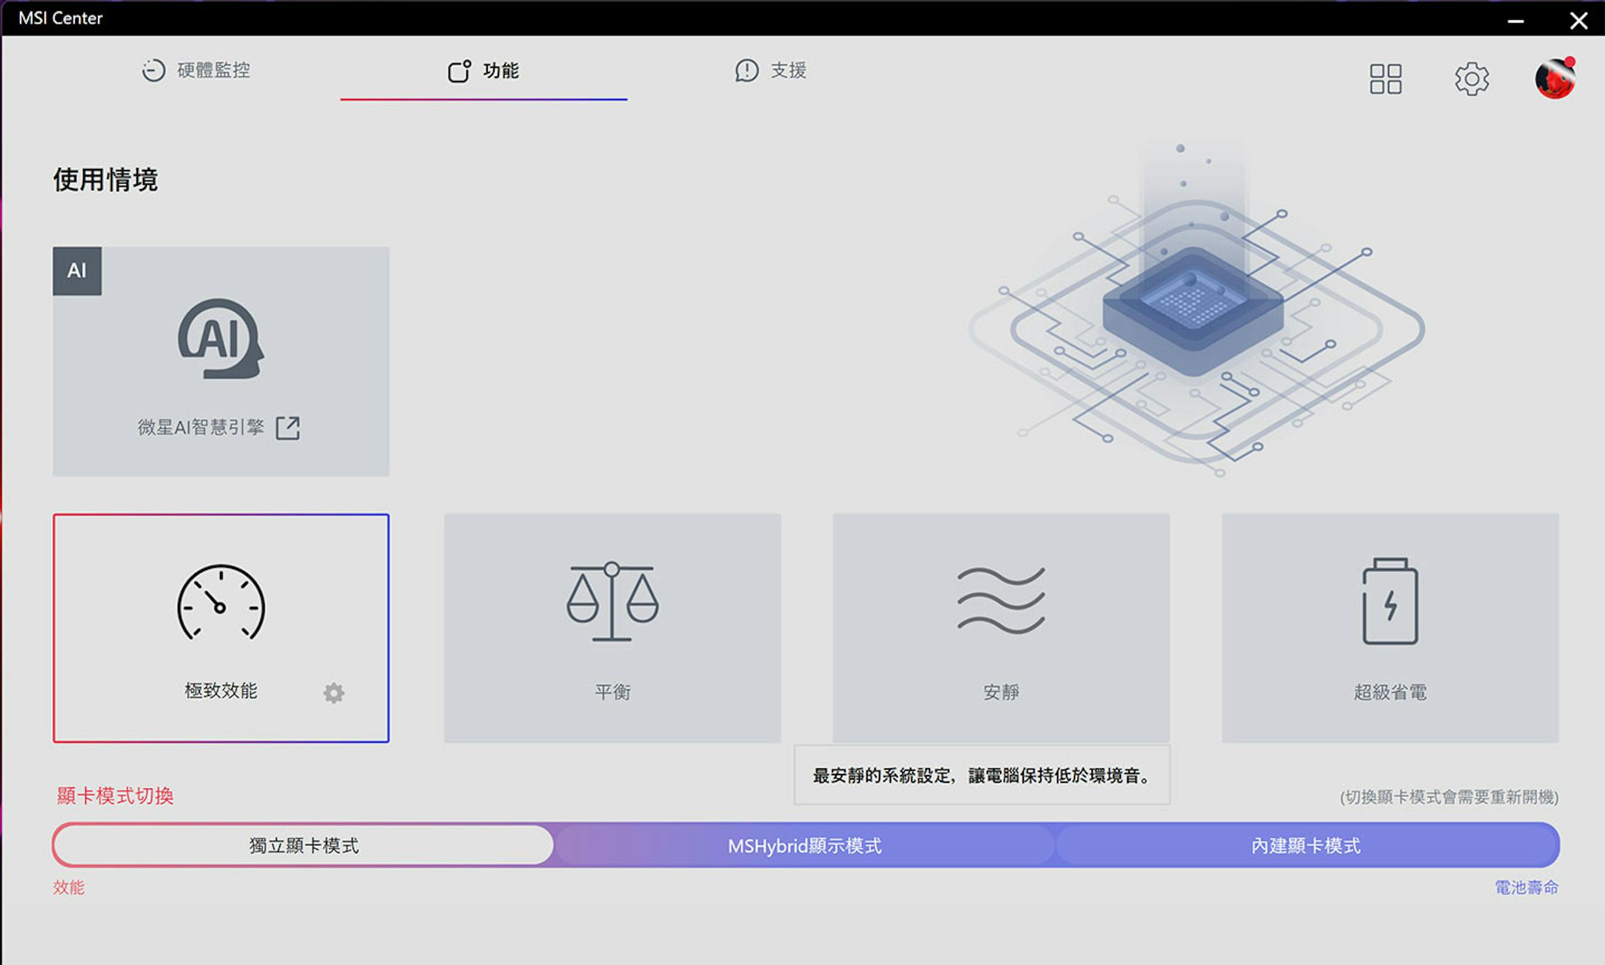Open the 微星AI智慧引擎 card
Image resolution: width=1605 pixels, height=965 pixels.
point(221,362)
